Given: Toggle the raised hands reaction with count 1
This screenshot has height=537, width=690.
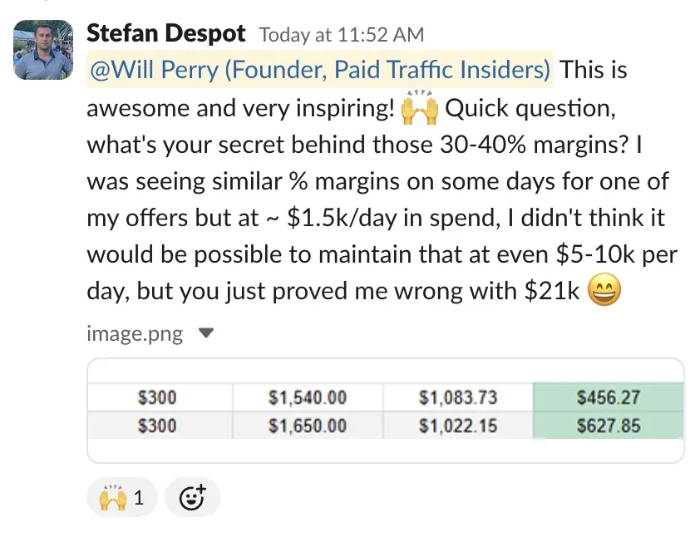Looking at the screenshot, I should (x=122, y=498).
